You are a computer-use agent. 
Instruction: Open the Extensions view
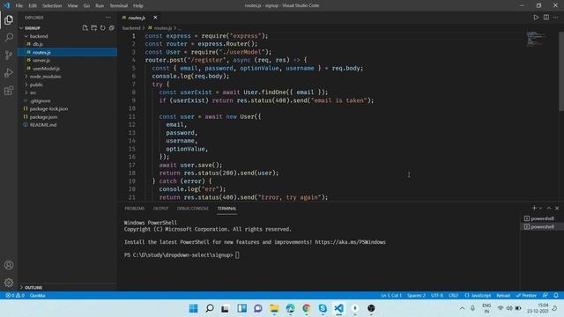9,90
